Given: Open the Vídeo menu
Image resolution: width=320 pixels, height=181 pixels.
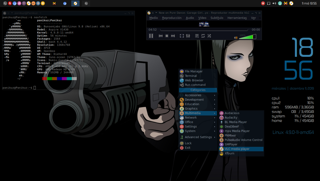Looking at the screenshot, I should point(202,18).
